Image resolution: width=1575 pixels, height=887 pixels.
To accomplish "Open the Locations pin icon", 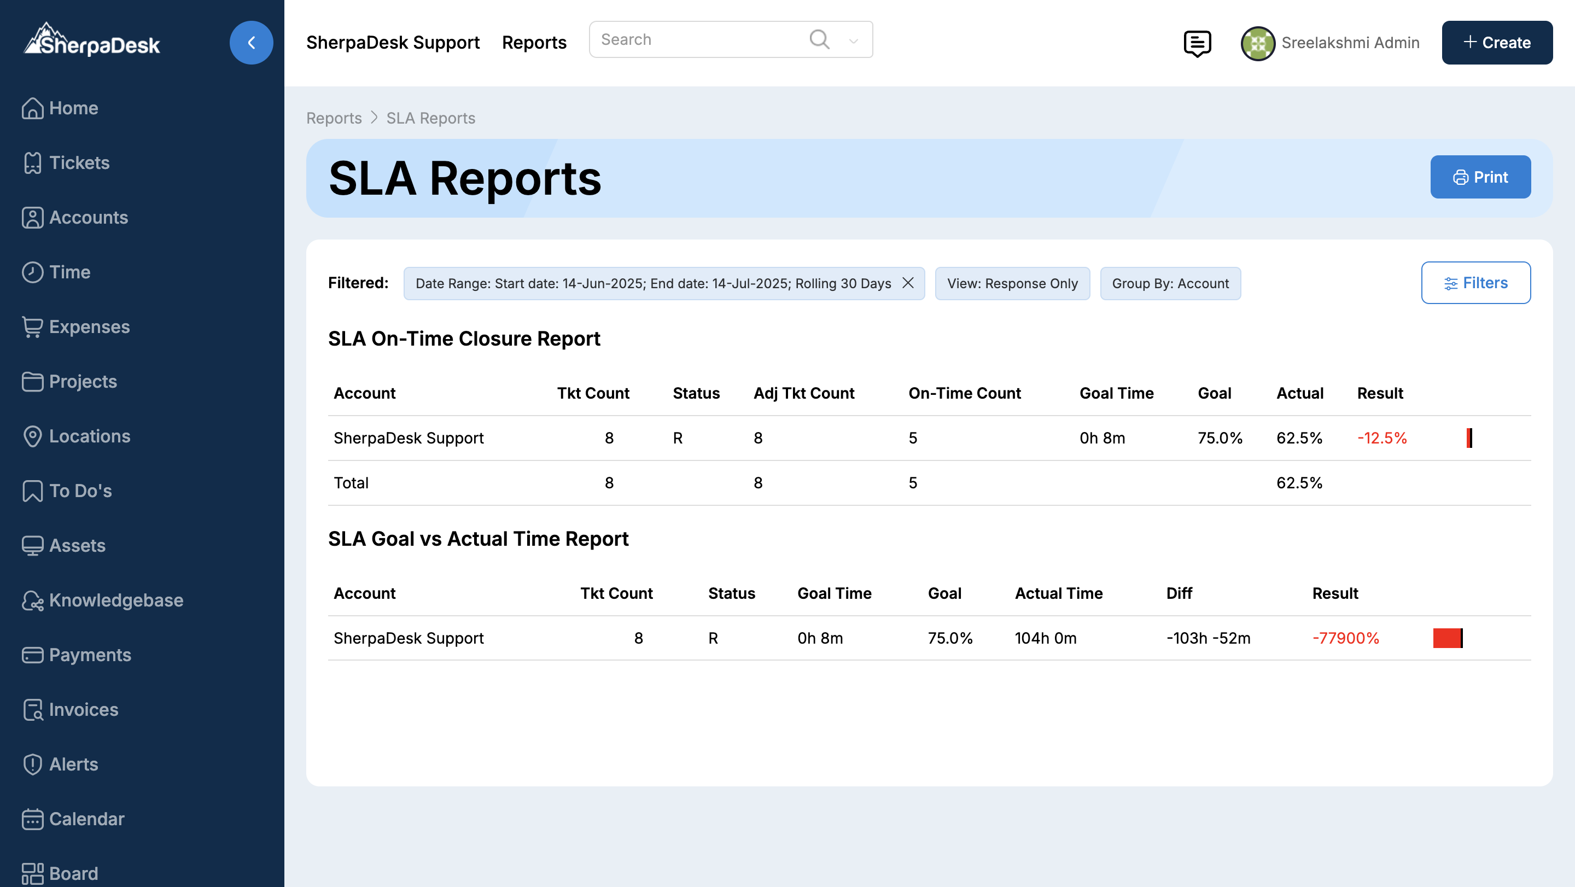I will coord(32,436).
